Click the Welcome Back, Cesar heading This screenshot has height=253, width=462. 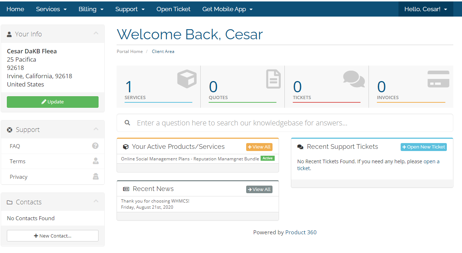(190, 34)
